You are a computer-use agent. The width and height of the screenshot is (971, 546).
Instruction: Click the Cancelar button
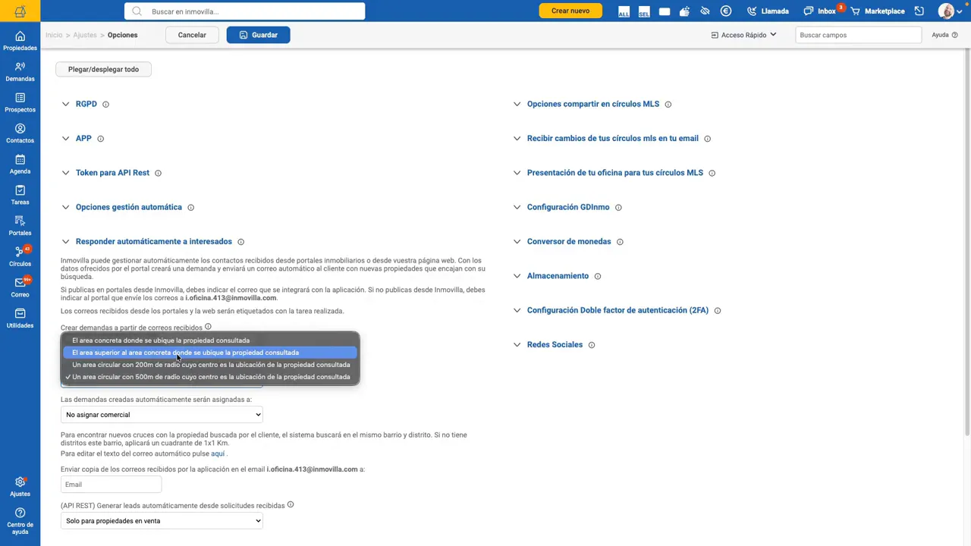(x=192, y=35)
